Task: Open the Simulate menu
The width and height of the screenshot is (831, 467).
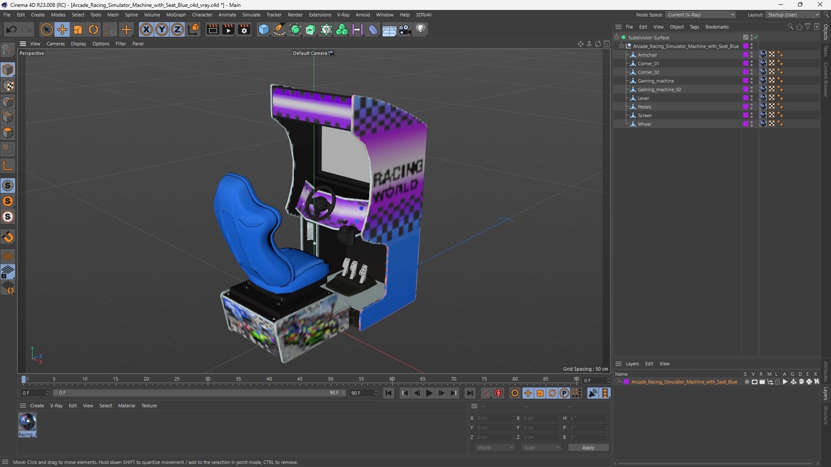Action: pos(251,15)
